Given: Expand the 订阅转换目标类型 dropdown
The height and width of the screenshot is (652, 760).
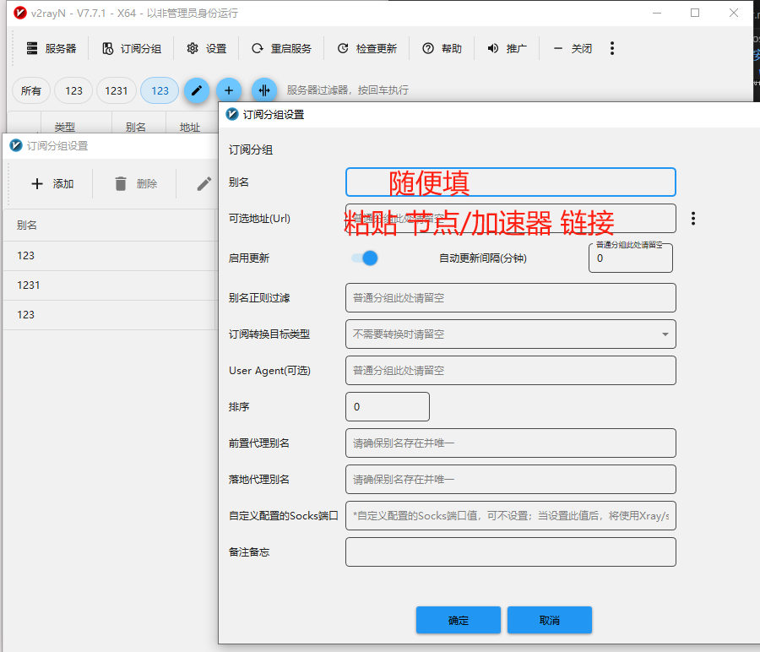Looking at the screenshot, I should 510,334.
